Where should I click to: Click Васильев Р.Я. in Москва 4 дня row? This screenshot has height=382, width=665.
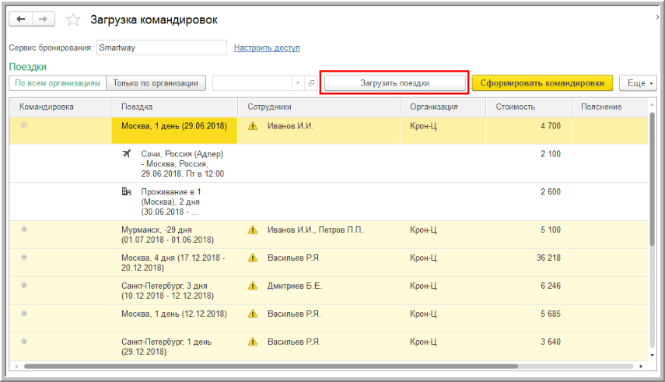pos(294,258)
